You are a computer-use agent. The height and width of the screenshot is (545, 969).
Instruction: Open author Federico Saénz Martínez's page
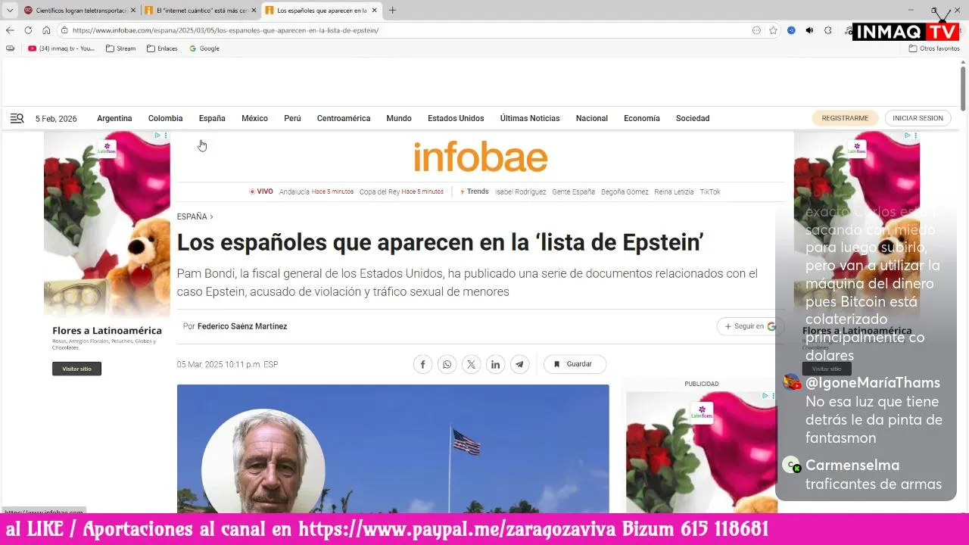242,326
